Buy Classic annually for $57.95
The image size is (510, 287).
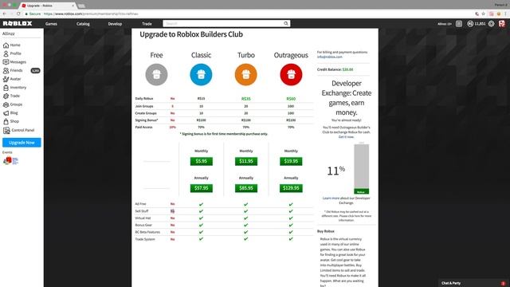click(x=202, y=188)
